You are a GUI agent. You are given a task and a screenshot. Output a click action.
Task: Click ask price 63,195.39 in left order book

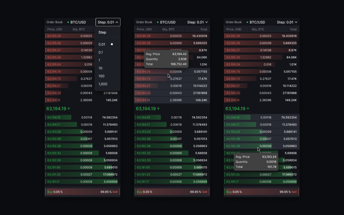(54, 36)
